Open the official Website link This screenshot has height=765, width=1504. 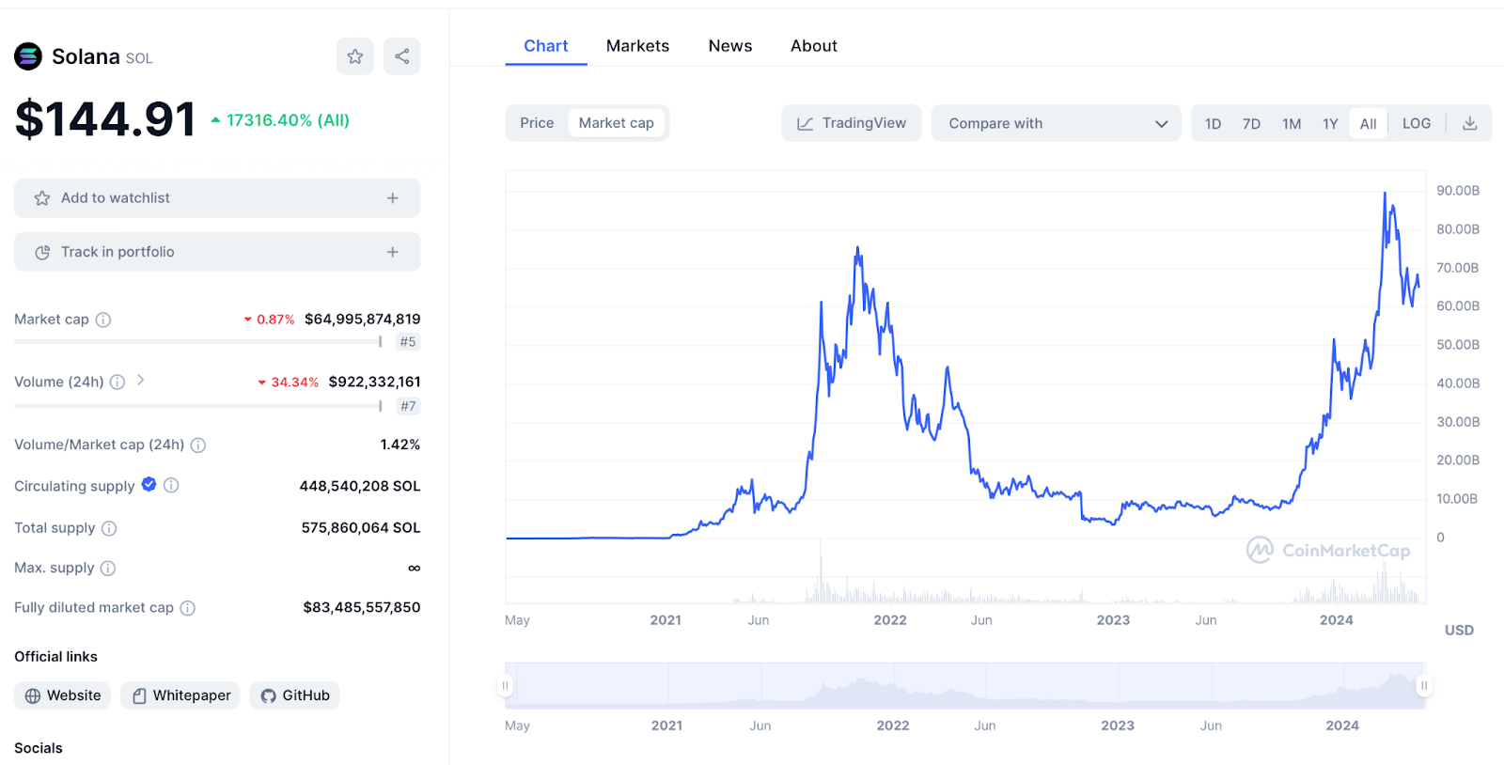(x=63, y=695)
